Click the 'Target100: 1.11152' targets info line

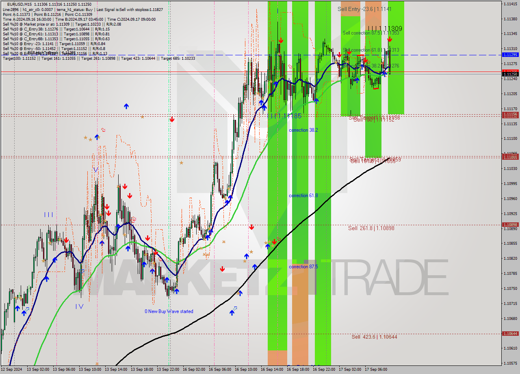click(99, 58)
